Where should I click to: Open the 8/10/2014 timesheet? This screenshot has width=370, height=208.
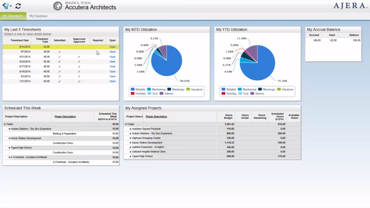[x=113, y=72]
